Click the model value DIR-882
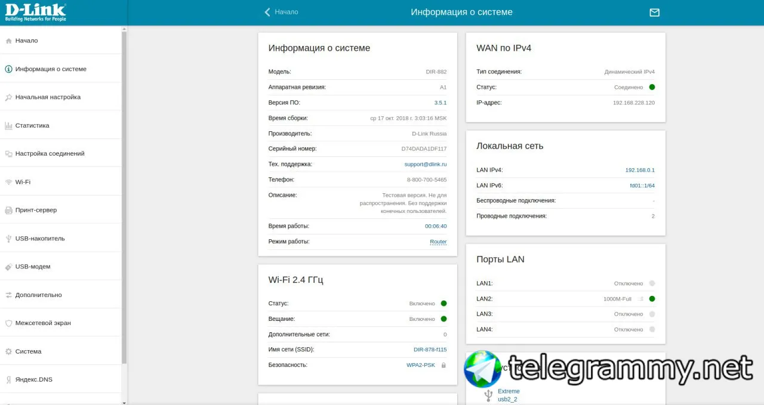The image size is (764, 405). [x=436, y=72]
